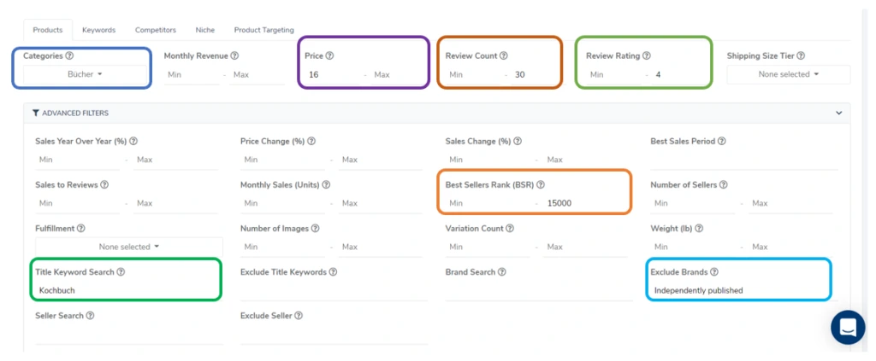
Task: Click Exclude Brands help icon
Action: coord(713,272)
